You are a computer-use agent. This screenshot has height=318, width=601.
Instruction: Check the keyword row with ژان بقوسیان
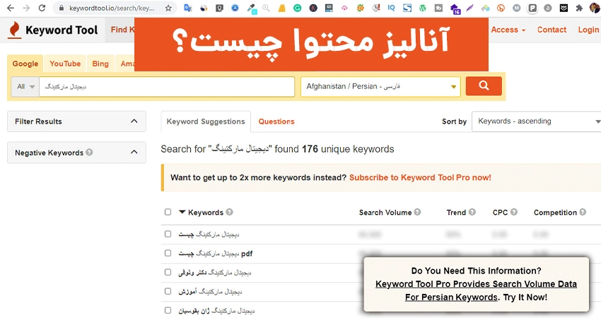168,310
